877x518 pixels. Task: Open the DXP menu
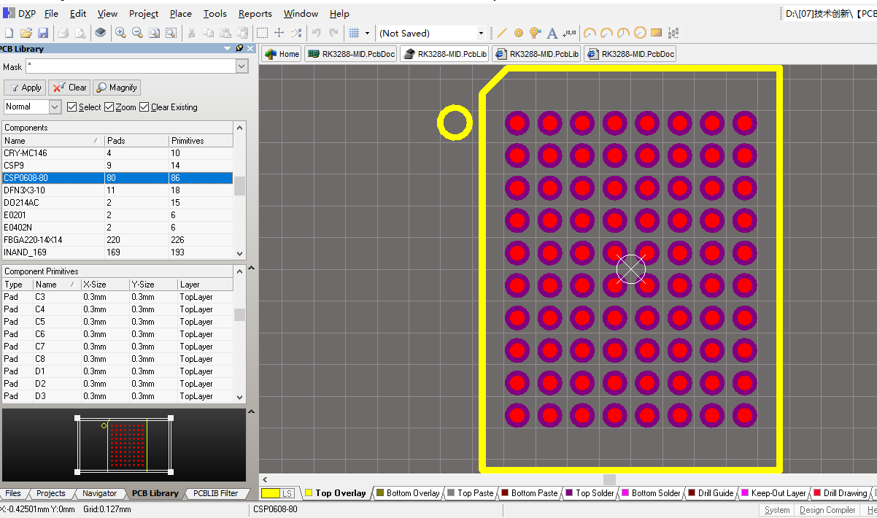(x=20, y=13)
